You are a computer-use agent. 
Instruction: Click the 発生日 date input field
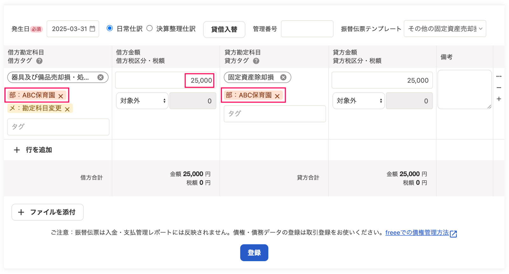(x=73, y=29)
